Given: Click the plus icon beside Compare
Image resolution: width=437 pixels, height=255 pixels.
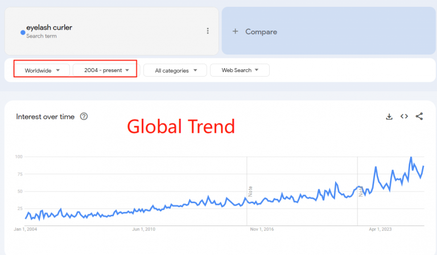Looking at the screenshot, I should (235, 31).
